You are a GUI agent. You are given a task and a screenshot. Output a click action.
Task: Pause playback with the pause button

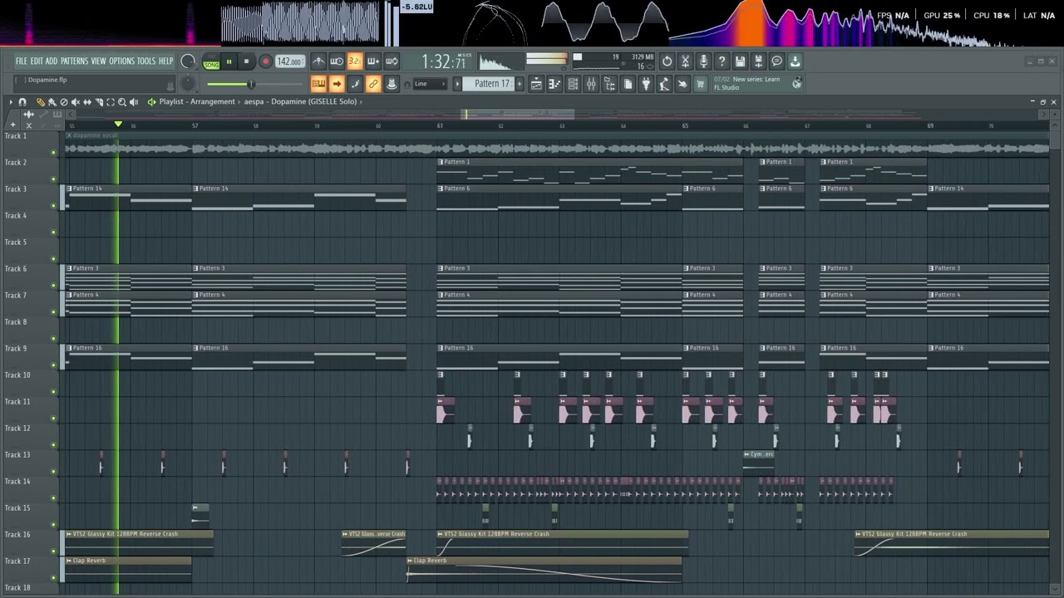[229, 61]
